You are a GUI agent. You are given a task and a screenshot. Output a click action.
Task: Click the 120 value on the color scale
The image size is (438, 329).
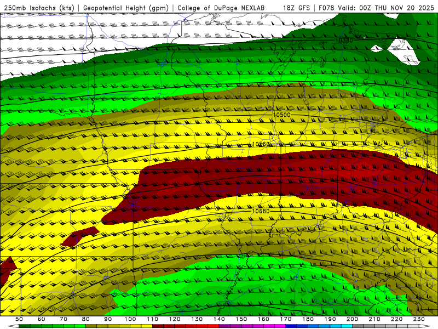(x=175, y=319)
